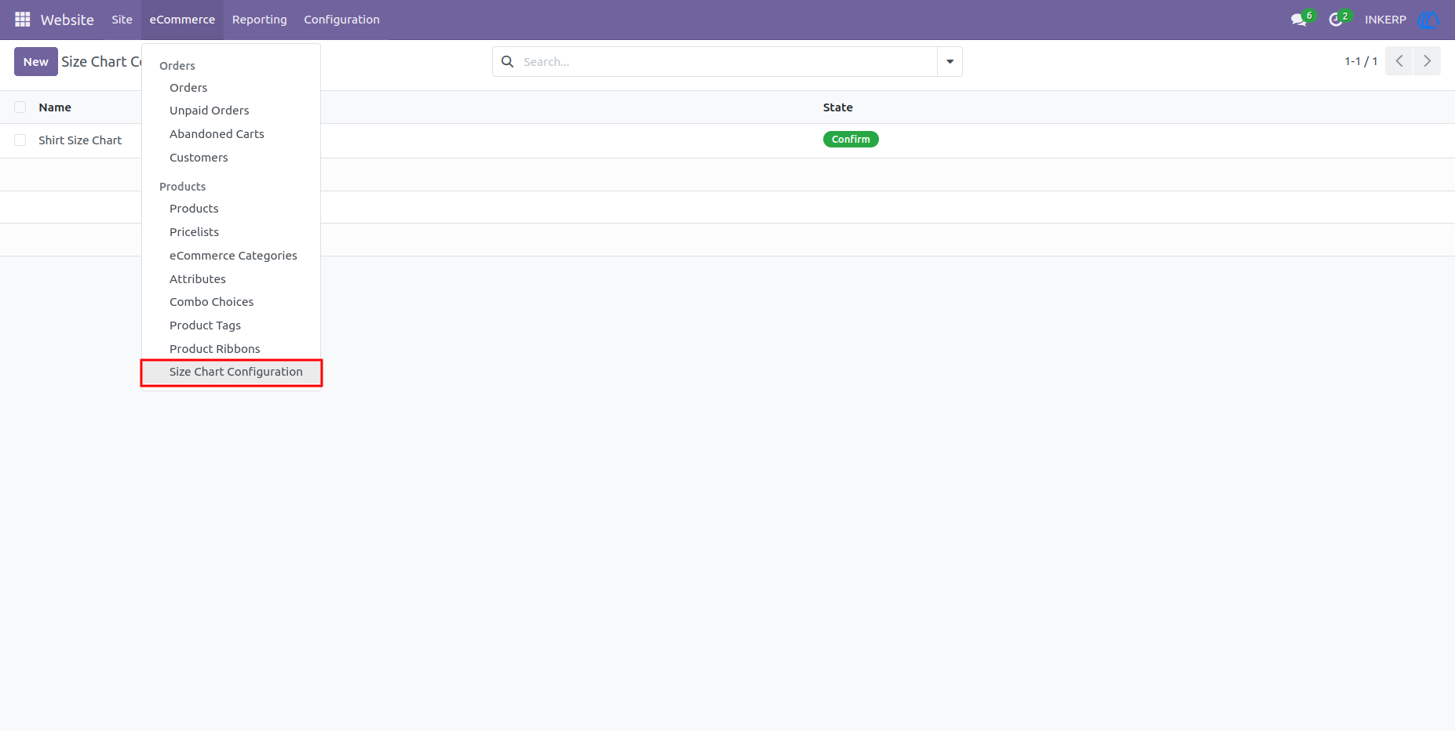Toggle the select-all checkbox in header

(x=20, y=107)
